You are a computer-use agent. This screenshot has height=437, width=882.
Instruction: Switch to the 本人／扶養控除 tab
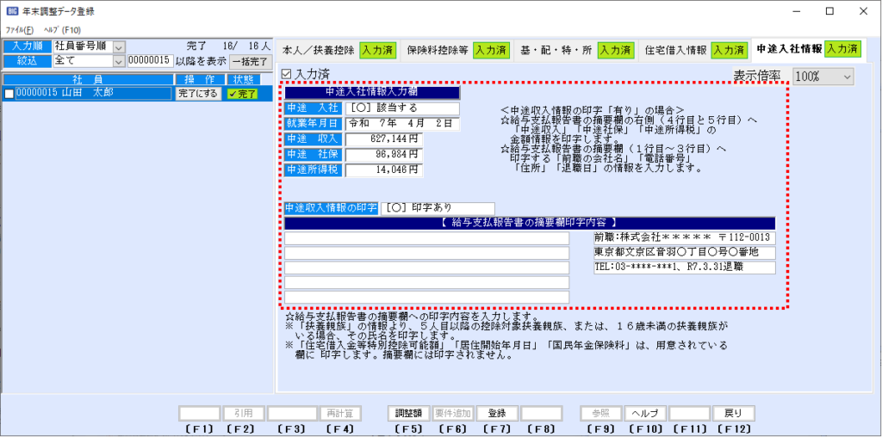tap(314, 50)
